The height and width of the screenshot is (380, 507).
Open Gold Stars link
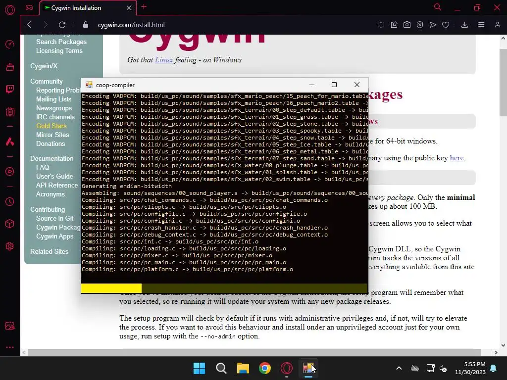tap(51, 126)
